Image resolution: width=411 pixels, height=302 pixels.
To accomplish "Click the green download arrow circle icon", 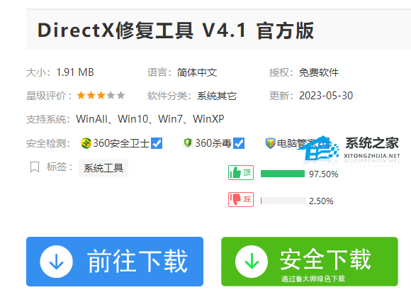I will coord(252,262).
